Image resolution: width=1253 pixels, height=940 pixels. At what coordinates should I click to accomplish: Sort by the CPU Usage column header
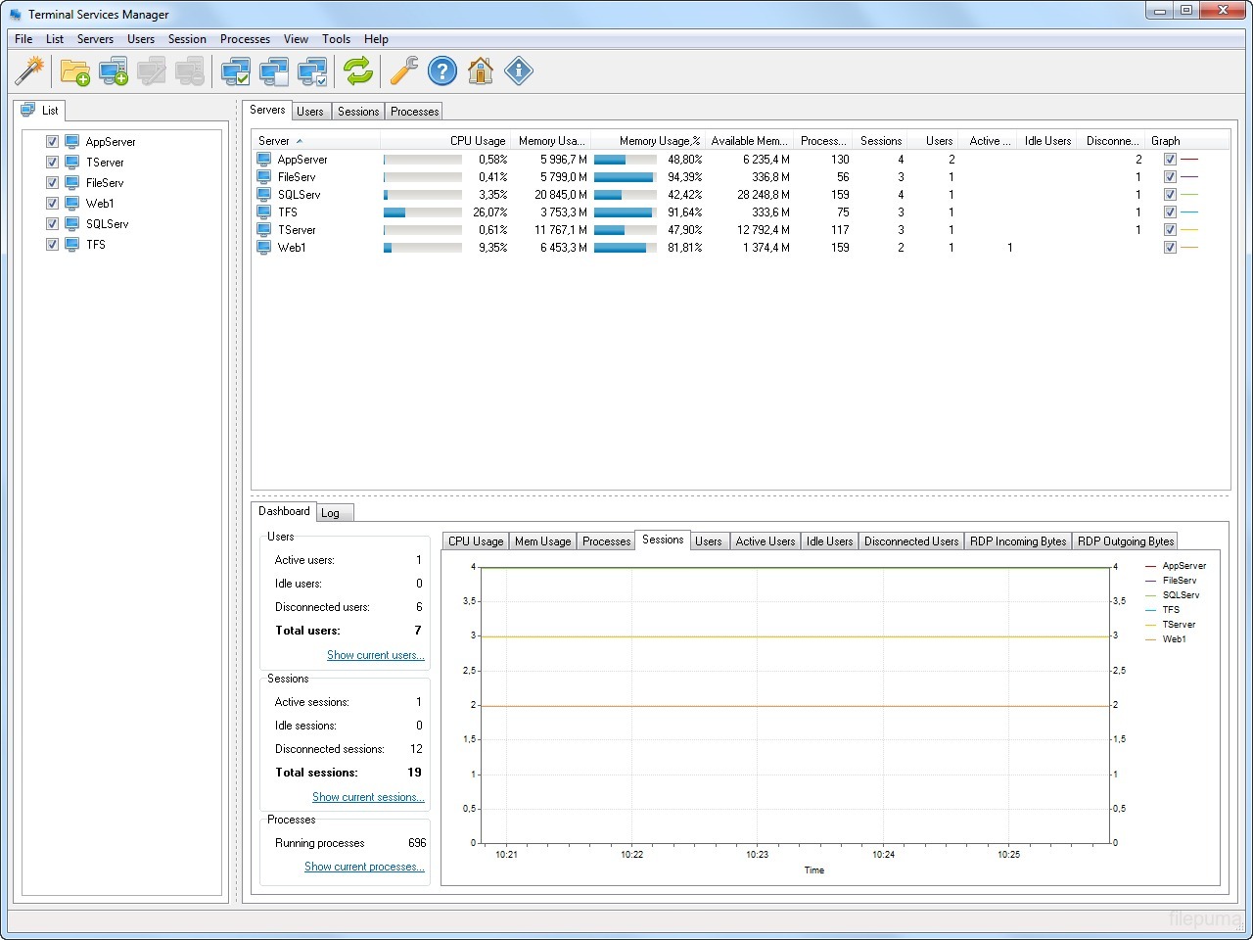(x=477, y=141)
